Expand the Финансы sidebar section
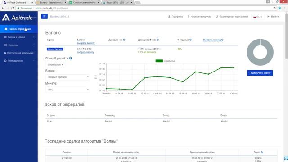 point(19,45)
